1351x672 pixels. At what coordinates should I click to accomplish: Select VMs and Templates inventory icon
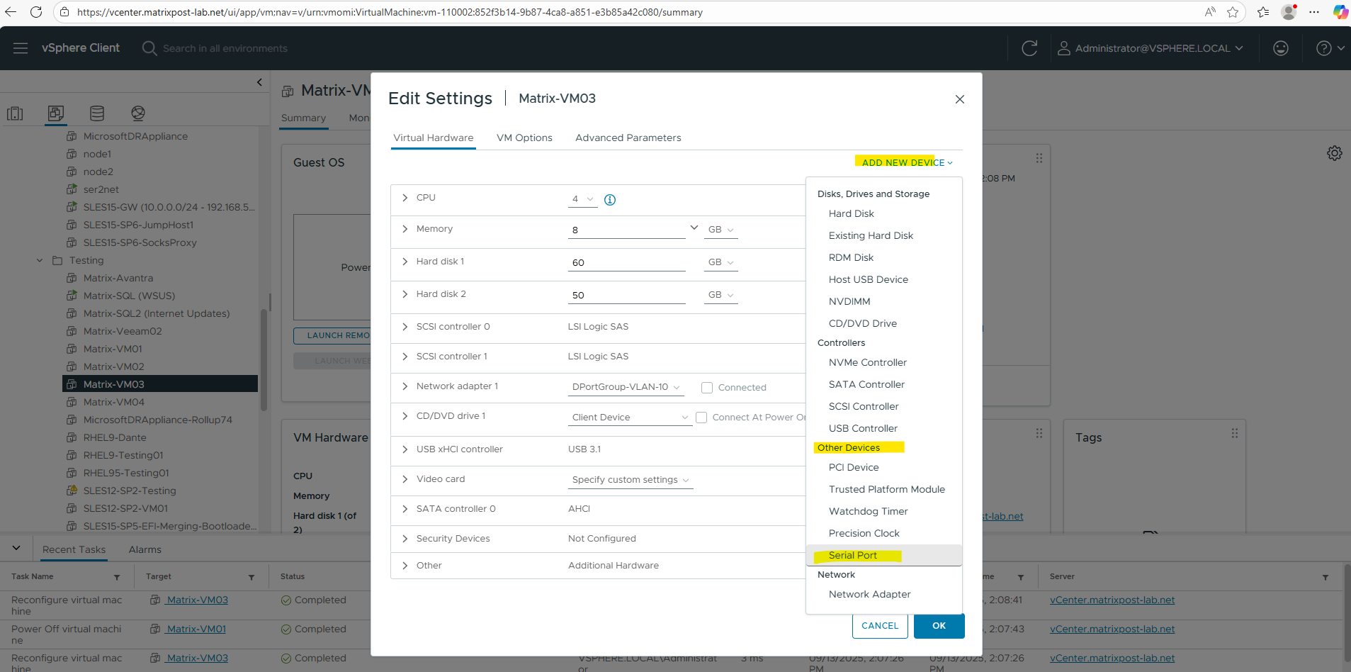[56, 113]
